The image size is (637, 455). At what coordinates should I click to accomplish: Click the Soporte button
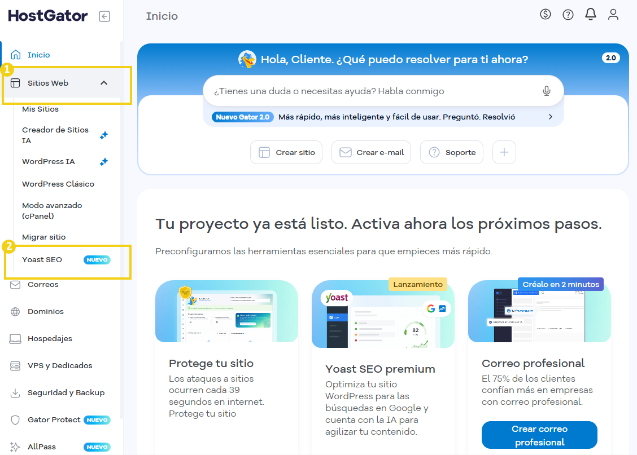tap(452, 152)
